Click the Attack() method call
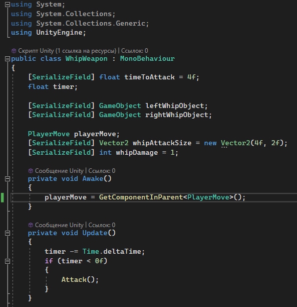 (80, 279)
